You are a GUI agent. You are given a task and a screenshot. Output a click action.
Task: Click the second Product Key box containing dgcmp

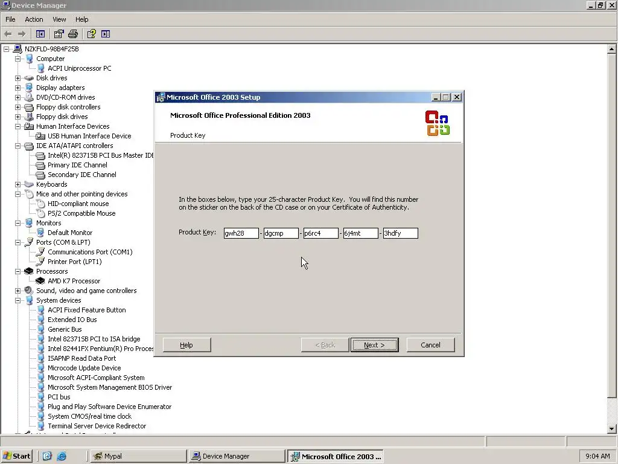point(281,233)
